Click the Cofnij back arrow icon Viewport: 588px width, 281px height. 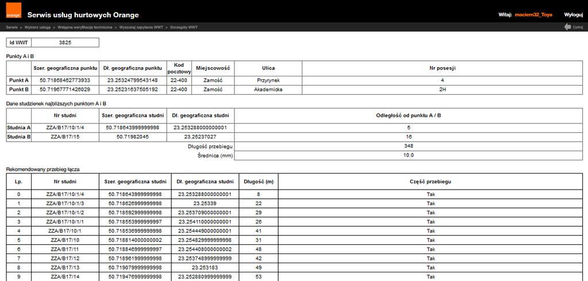(x=568, y=27)
